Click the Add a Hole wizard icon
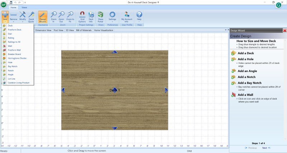 234,59
